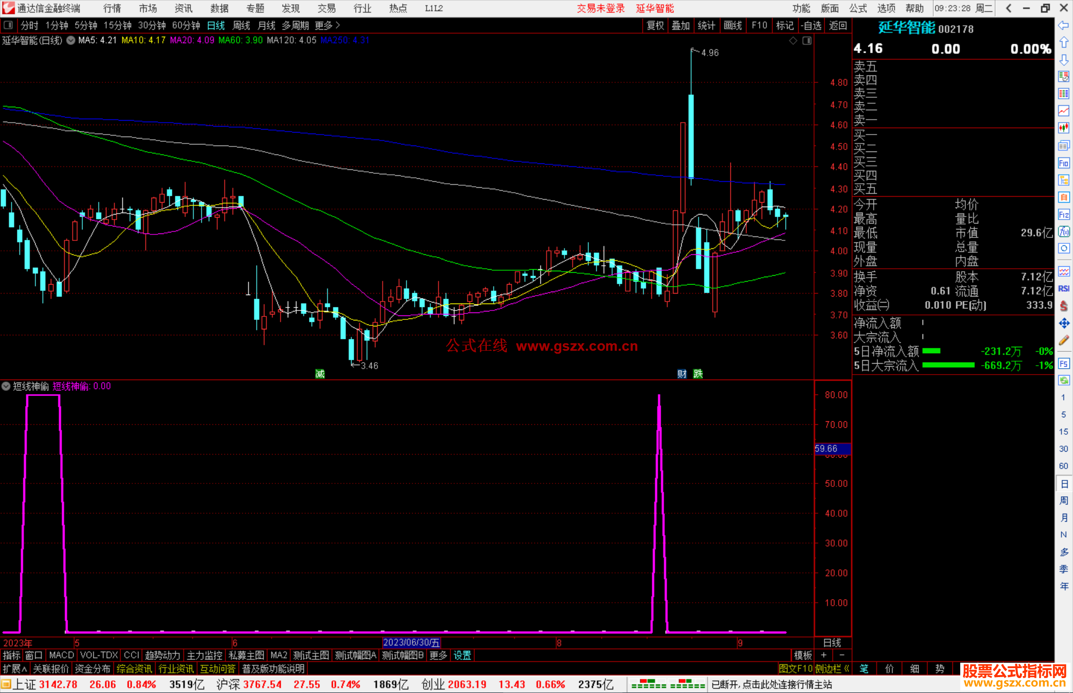
Task: Click the F12 sidebar icon
Action: [1063, 215]
